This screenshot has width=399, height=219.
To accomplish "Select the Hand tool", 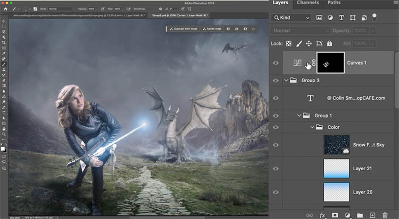I will click(x=4, y=129).
